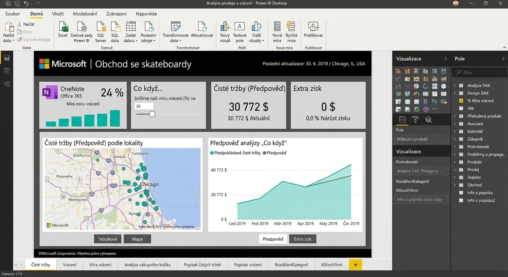Go to the KlíčovíVlivní page tab
Screen dimensions: 508x277
coord(332,265)
